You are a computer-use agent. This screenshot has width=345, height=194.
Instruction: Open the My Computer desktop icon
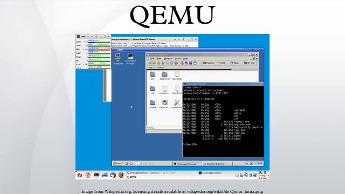[x=118, y=59]
